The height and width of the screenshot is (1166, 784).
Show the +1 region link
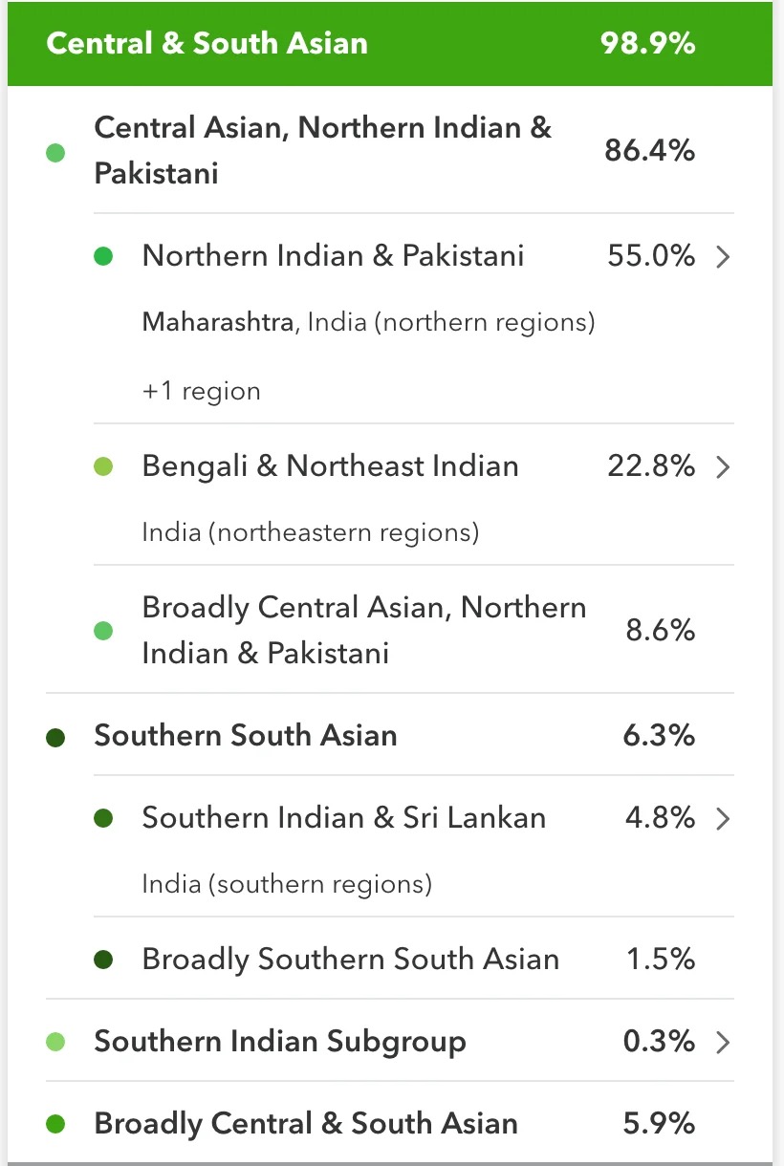tap(201, 392)
